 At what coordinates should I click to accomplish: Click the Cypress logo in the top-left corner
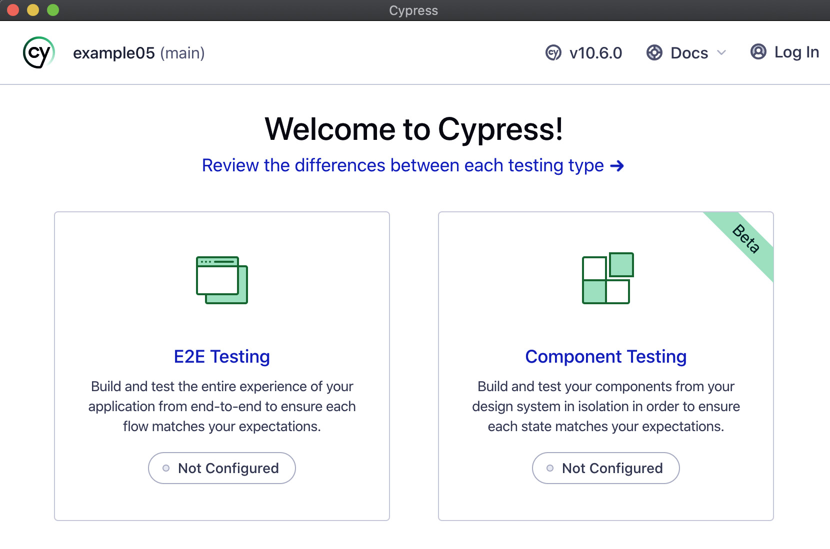36,52
